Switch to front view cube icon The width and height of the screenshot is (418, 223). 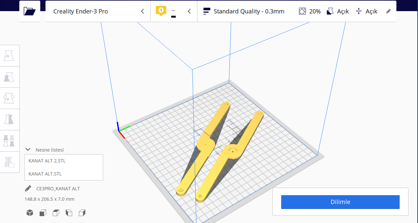point(43,213)
